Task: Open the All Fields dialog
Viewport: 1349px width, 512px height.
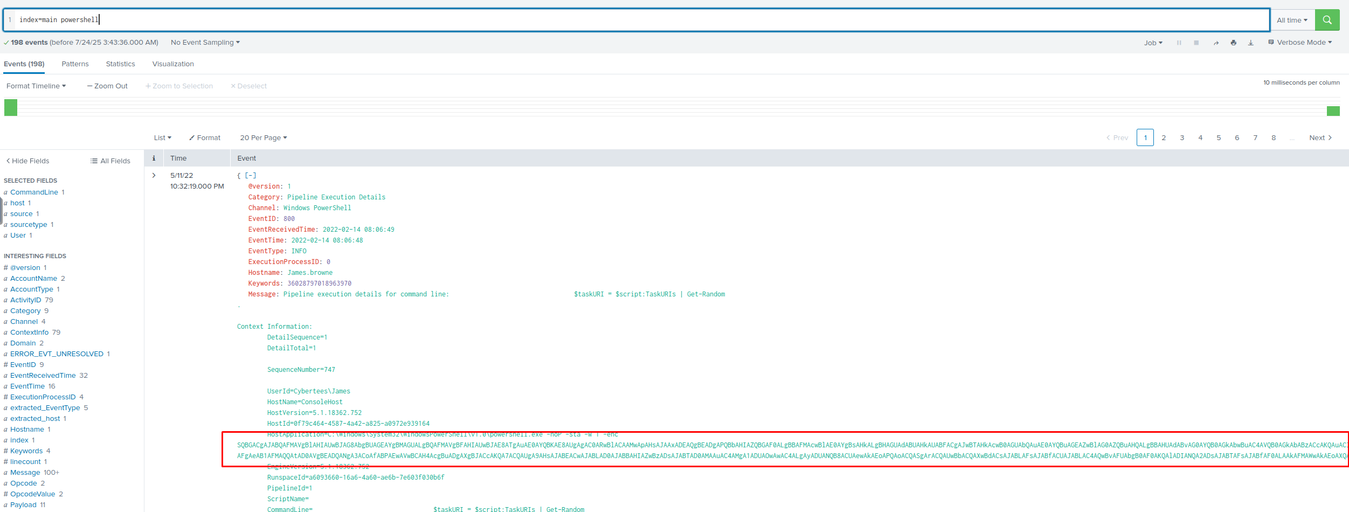Action: coord(110,161)
